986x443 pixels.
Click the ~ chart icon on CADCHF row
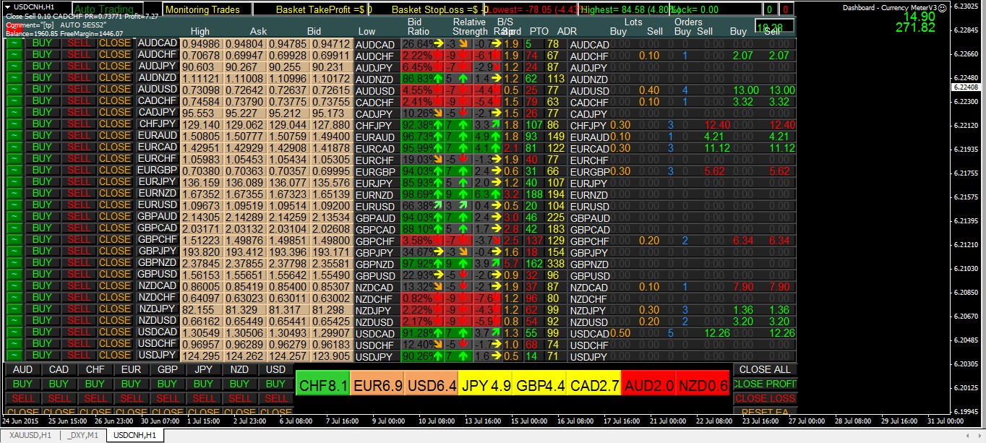click(14, 101)
